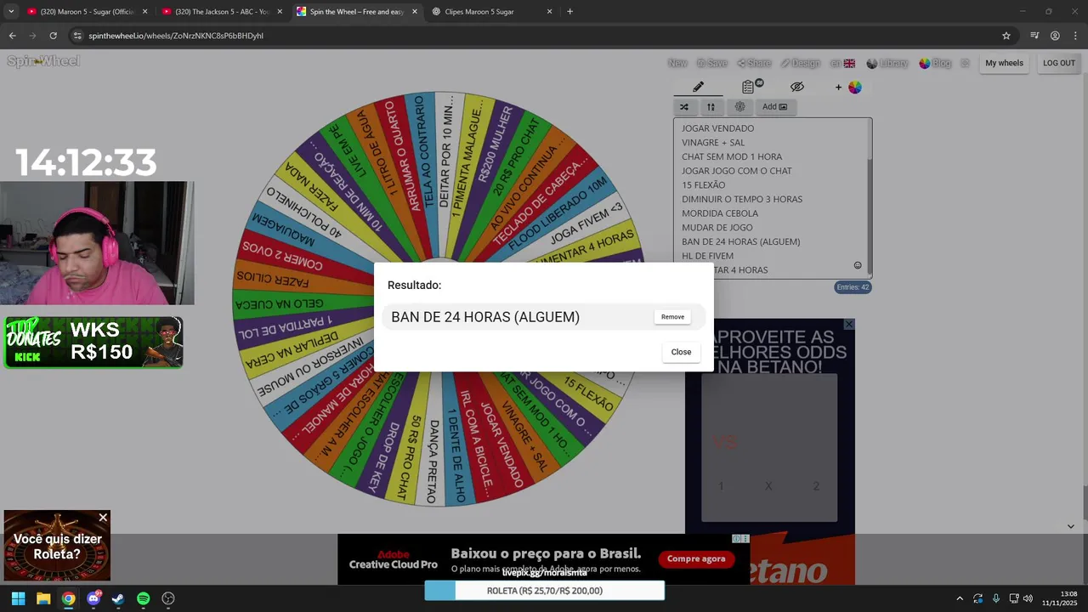Close the Clipes Maroon 5 Sugar tab
This screenshot has width=1088, height=612.
(549, 12)
